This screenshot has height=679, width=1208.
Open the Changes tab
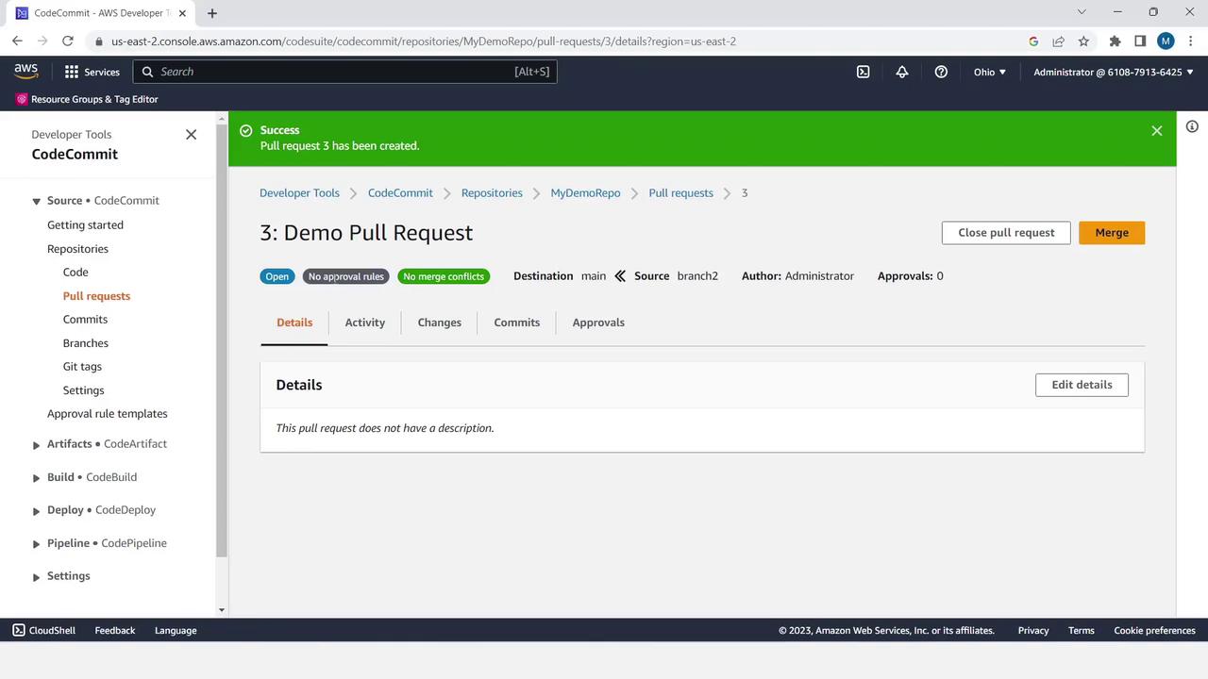point(440,323)
